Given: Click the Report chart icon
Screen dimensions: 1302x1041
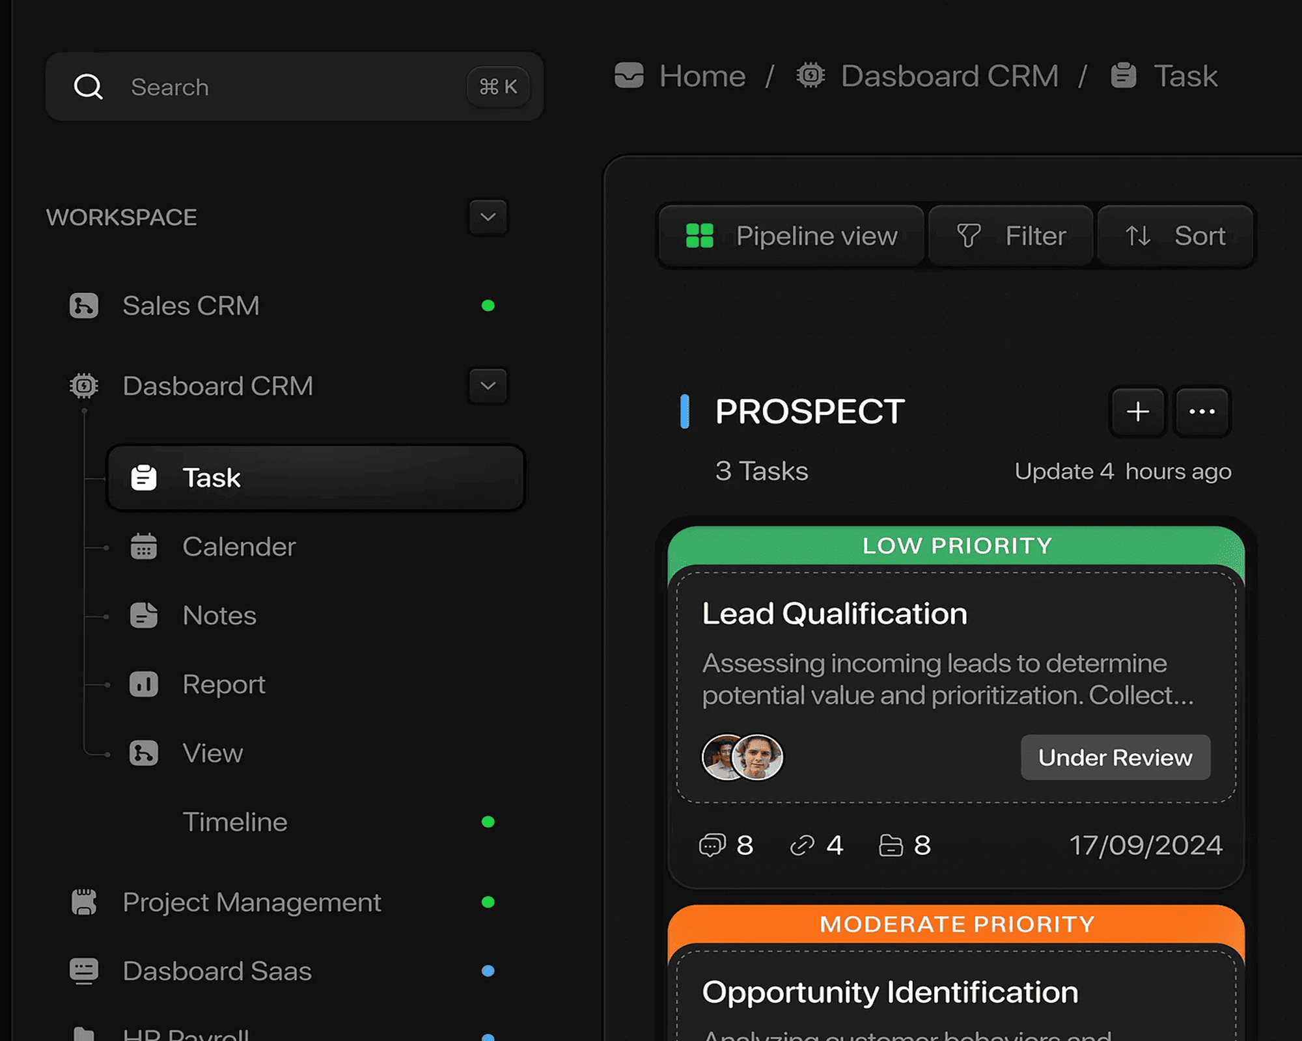Looking at the screenshot, I should coord(143,684).
